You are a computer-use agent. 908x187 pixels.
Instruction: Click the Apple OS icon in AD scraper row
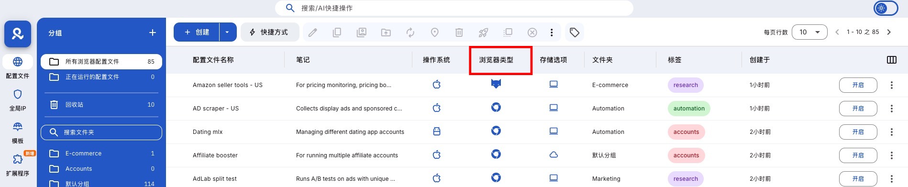tap(437, 108)
